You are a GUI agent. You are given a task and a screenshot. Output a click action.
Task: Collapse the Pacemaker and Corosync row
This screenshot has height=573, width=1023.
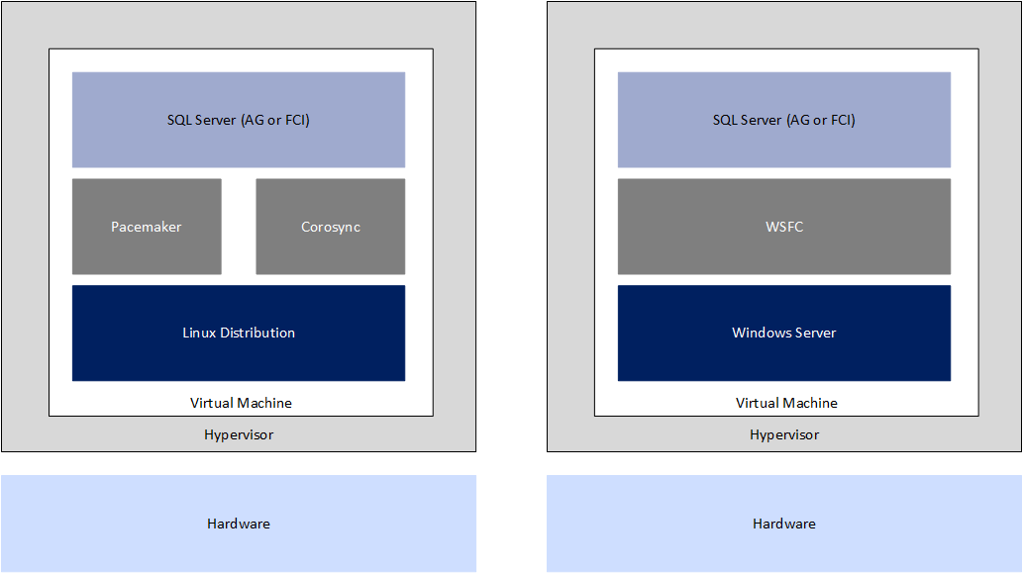(x=238, y=226)
